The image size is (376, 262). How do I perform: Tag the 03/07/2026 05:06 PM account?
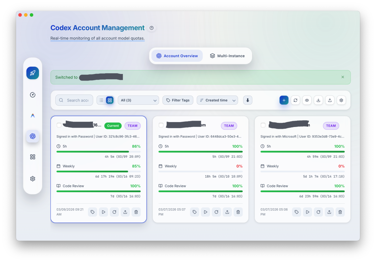(297, 212)
